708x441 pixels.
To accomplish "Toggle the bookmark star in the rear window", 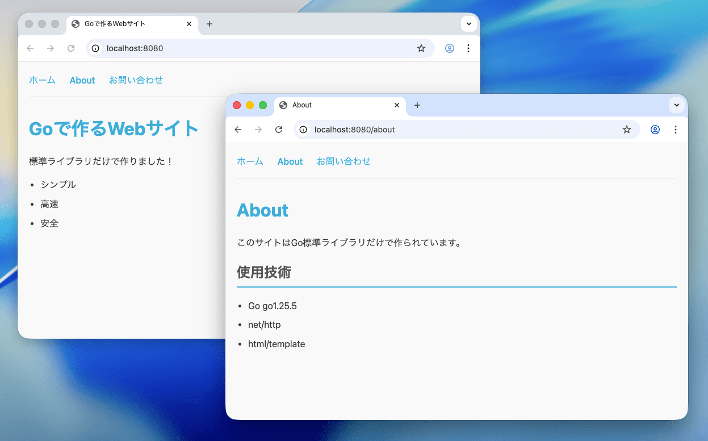I will [421, 48].
